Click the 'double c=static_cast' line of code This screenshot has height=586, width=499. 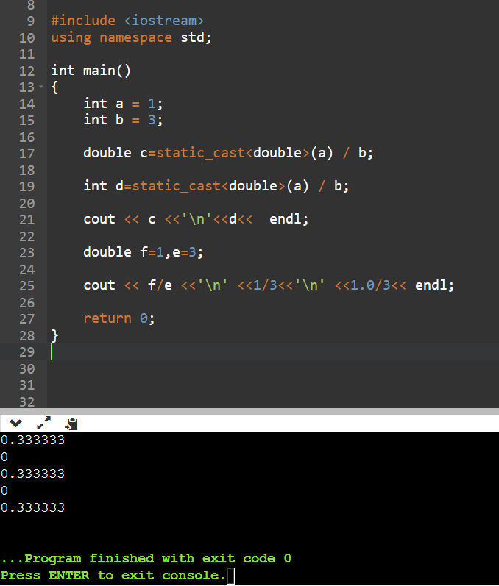(228, 153)
